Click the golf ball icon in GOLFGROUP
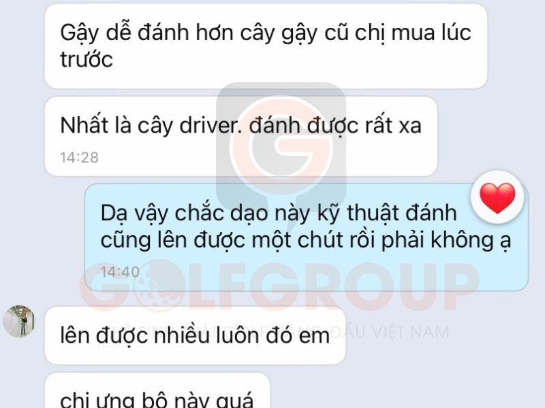 point(157,286)
